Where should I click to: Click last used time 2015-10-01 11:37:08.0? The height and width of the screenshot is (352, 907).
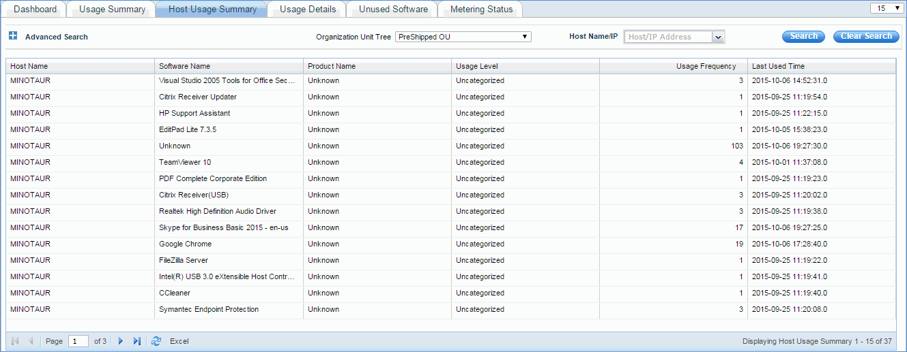pos(790,162)
